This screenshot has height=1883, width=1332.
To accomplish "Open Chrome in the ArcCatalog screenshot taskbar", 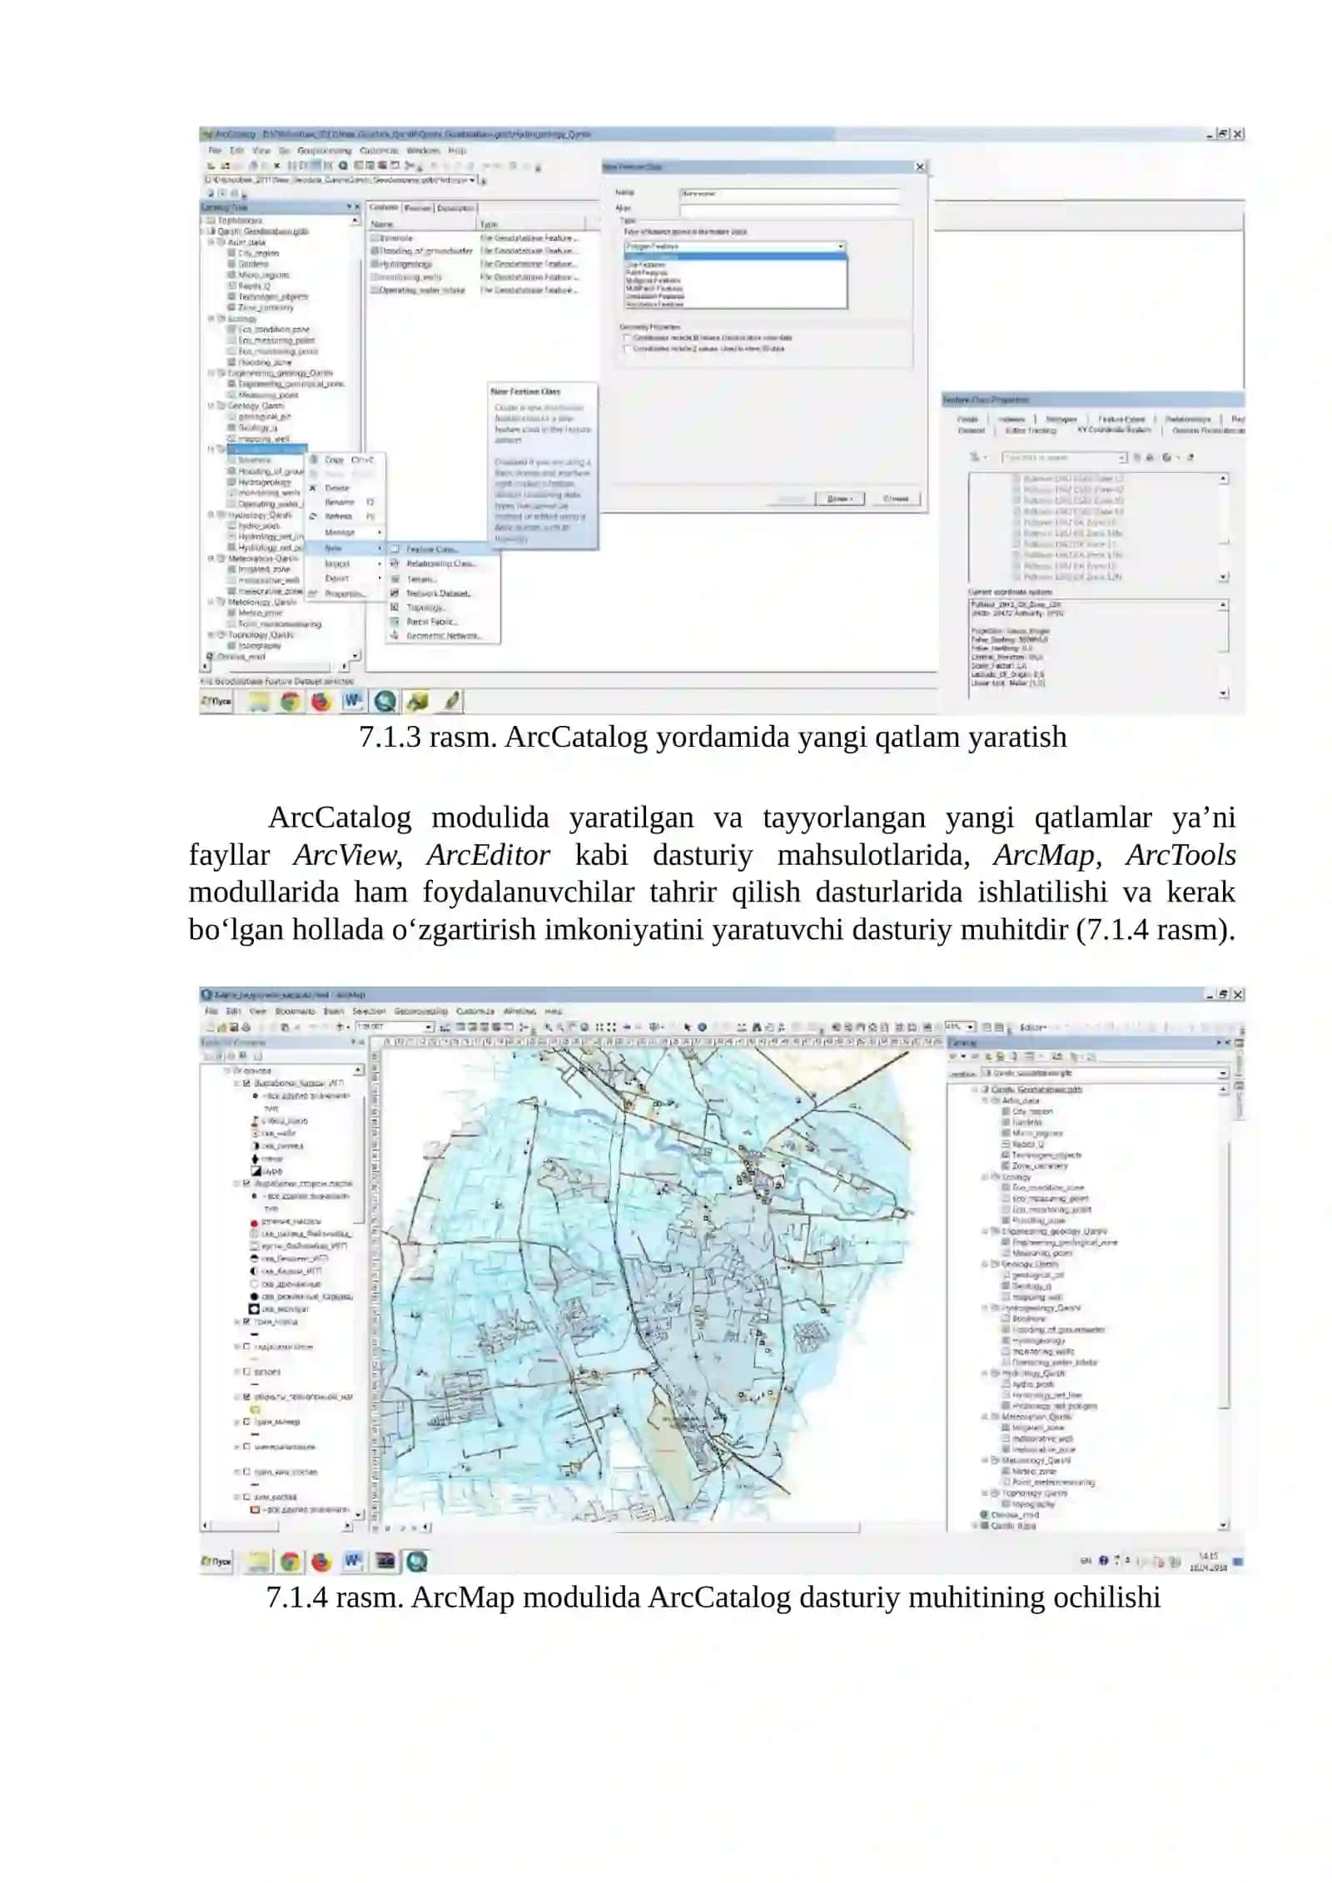I will pyautogui.click(x=290, y=702).
